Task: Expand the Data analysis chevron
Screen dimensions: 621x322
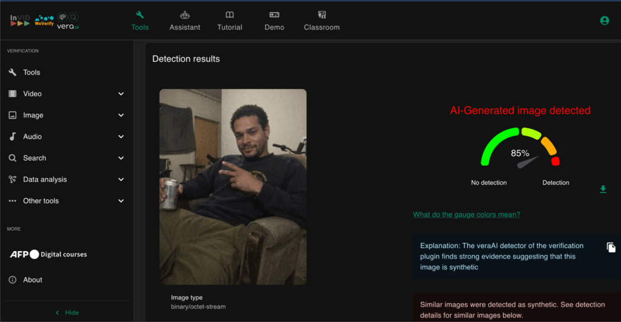Action: click(x=121, y=180)
